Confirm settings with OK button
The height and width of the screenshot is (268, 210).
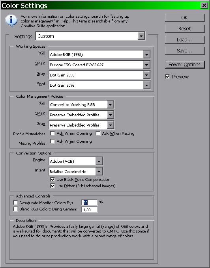click(185, 18)
